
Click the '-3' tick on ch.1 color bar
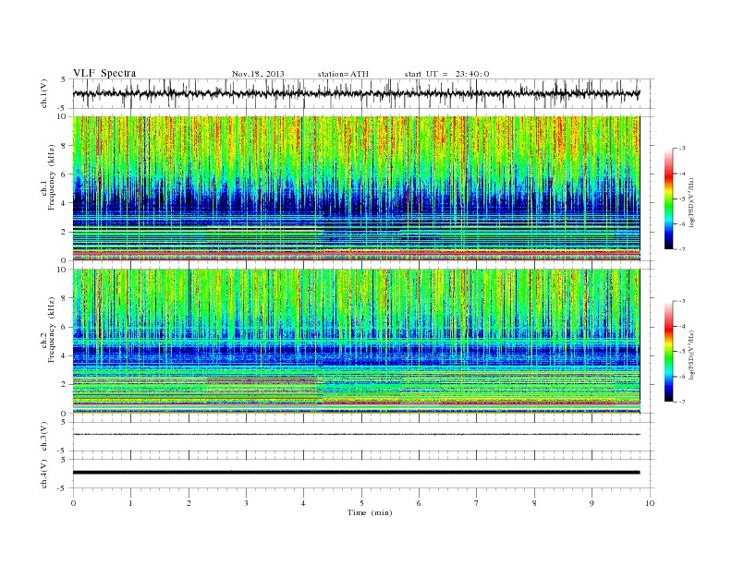[681, 149]
